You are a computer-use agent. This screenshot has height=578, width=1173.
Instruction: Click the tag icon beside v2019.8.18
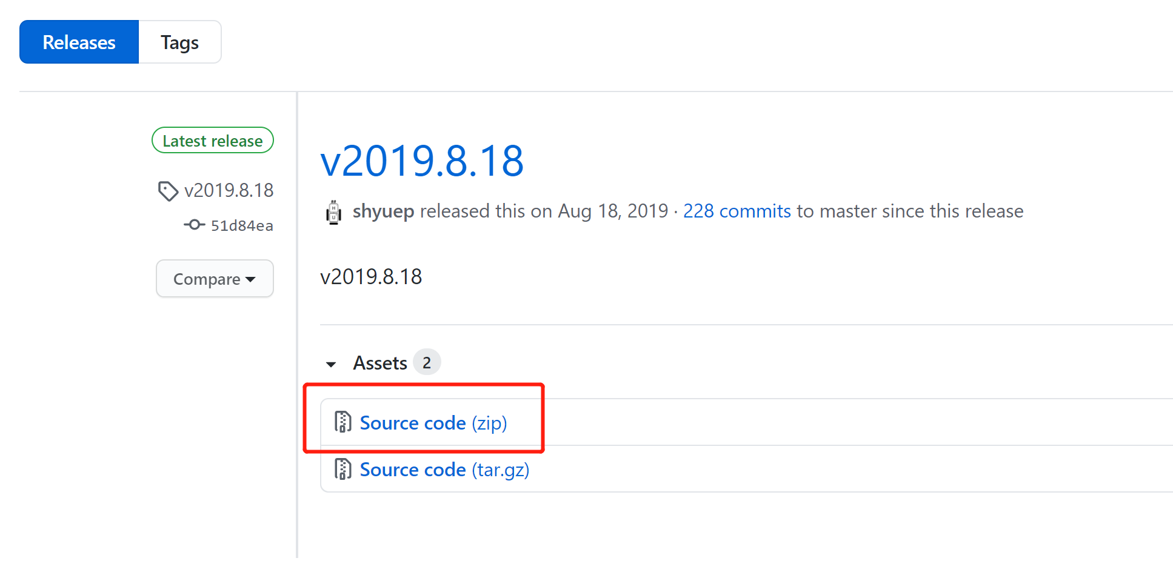167,191
